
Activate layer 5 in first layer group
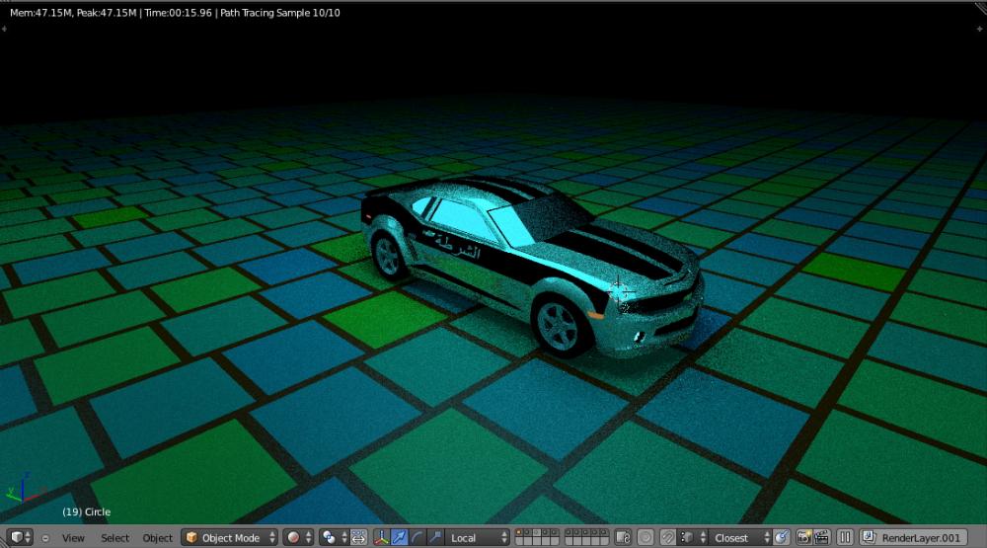pos(555,533)
